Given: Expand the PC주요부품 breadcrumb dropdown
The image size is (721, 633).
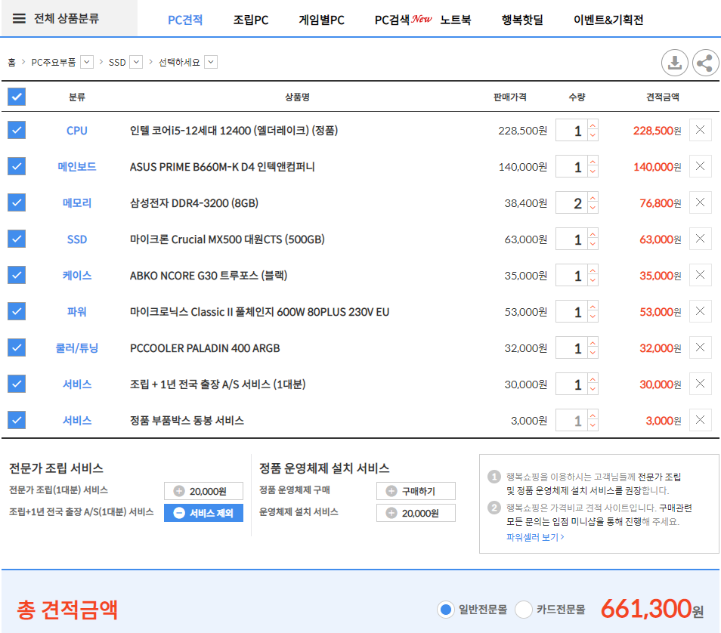Looking at the screenshot, I should [86, 62].
